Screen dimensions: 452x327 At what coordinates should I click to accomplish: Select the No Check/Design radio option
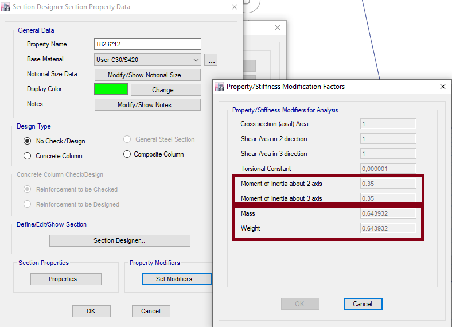tap(28, 141)
